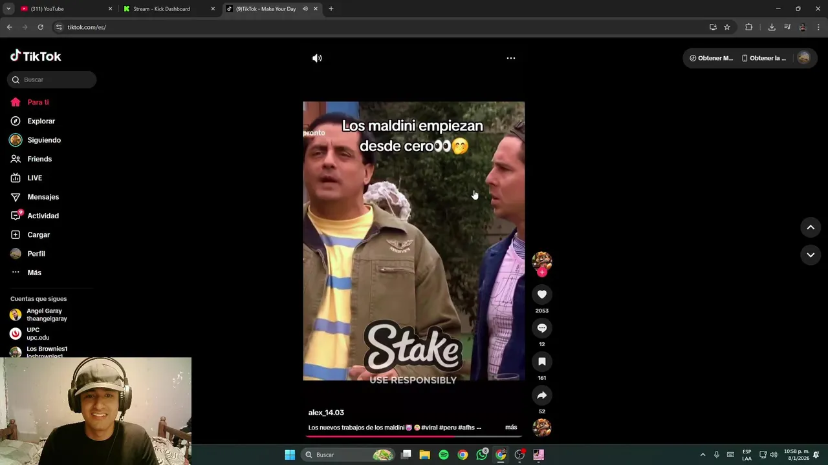The image size is (828, 465).
Task: Open browser Extensions puzzle icon
Action: pos(749,27)
